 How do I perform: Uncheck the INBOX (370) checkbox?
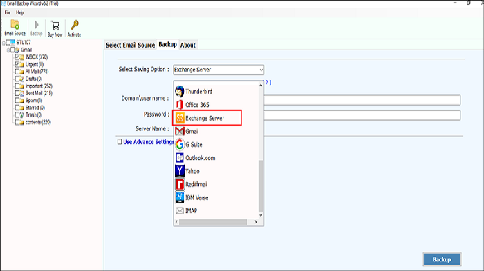(17, 57)
